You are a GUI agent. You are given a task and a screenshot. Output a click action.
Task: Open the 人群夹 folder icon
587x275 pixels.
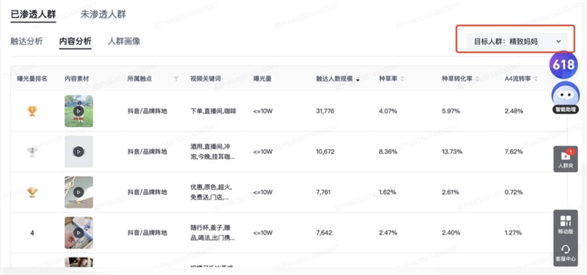(x=565, y=159)
